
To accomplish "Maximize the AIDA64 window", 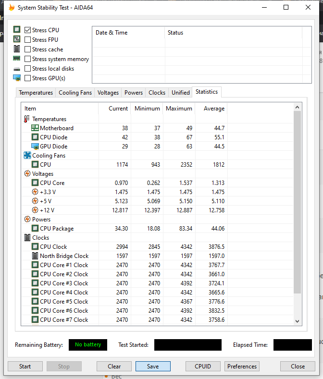I will [286, 7].
